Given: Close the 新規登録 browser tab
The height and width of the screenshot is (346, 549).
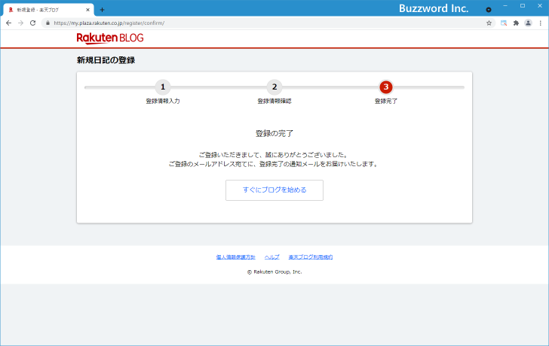Looking at the screenshot, I should (x=87, y=10).
